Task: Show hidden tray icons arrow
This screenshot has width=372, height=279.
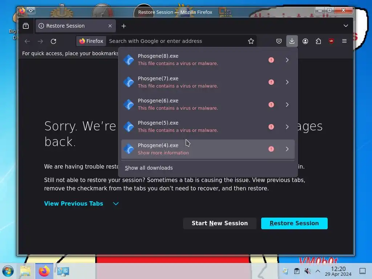Action: pyautogui.click(x=318, y=271)
